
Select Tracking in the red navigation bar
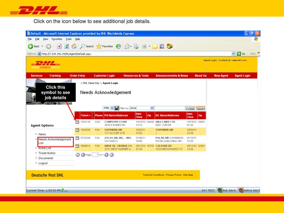[55, 76]
